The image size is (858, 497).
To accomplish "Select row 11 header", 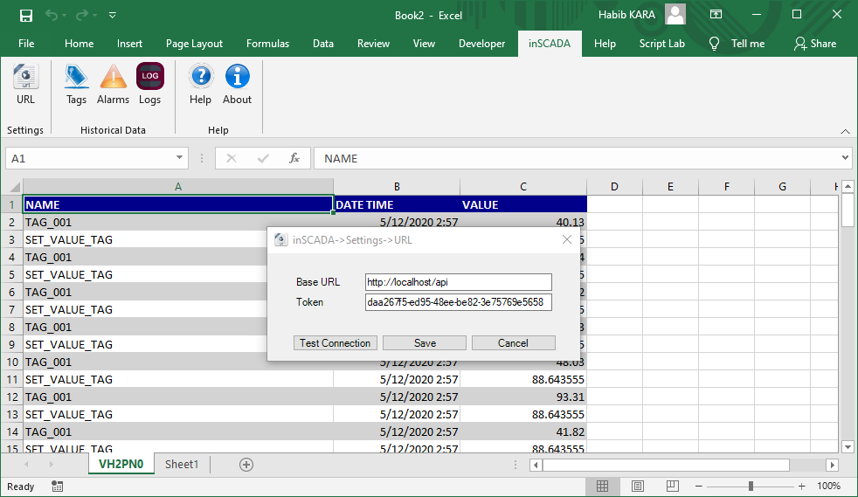I will point(11,379).
